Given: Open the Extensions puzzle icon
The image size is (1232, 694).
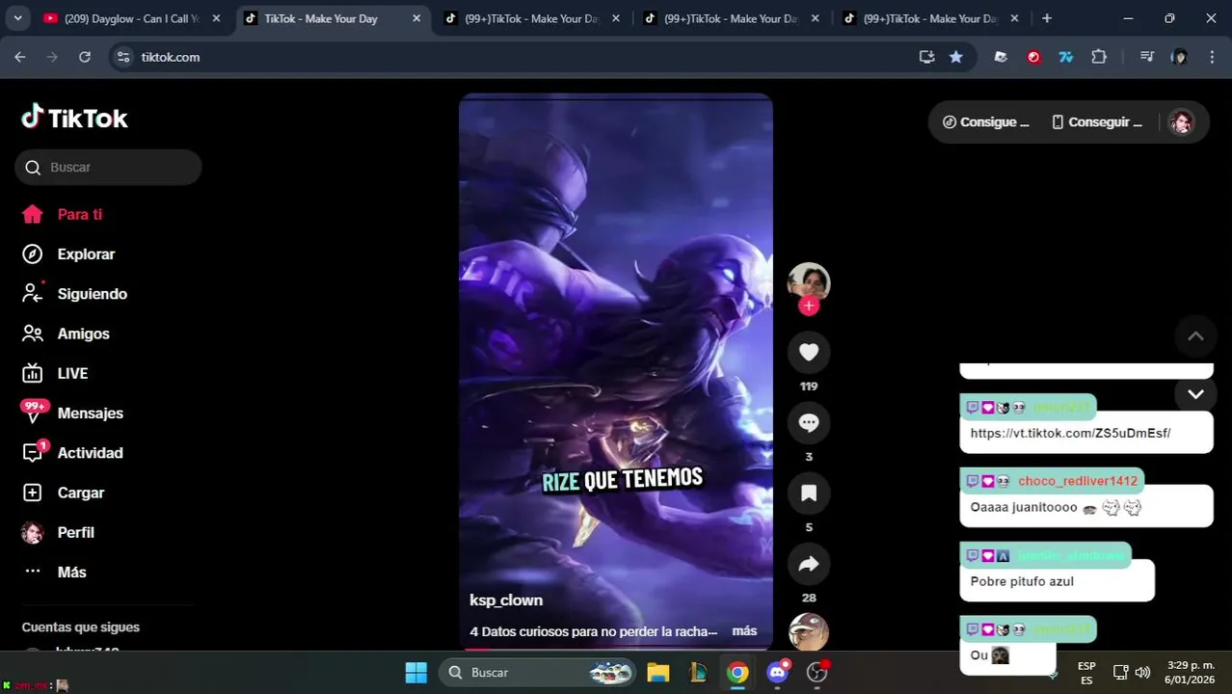Looking at the screenshot, I should 1099,57.
